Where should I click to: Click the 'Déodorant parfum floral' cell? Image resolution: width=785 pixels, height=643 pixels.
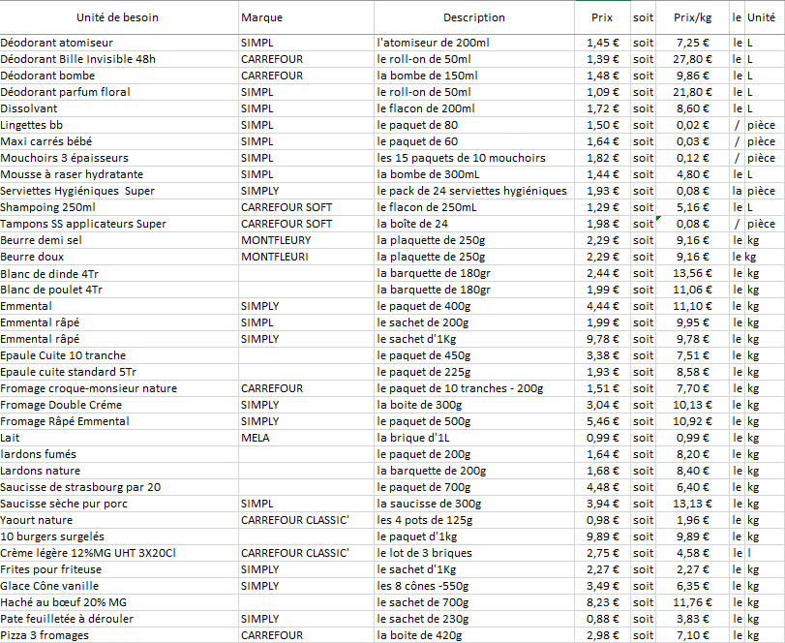(x=119, y=92)
